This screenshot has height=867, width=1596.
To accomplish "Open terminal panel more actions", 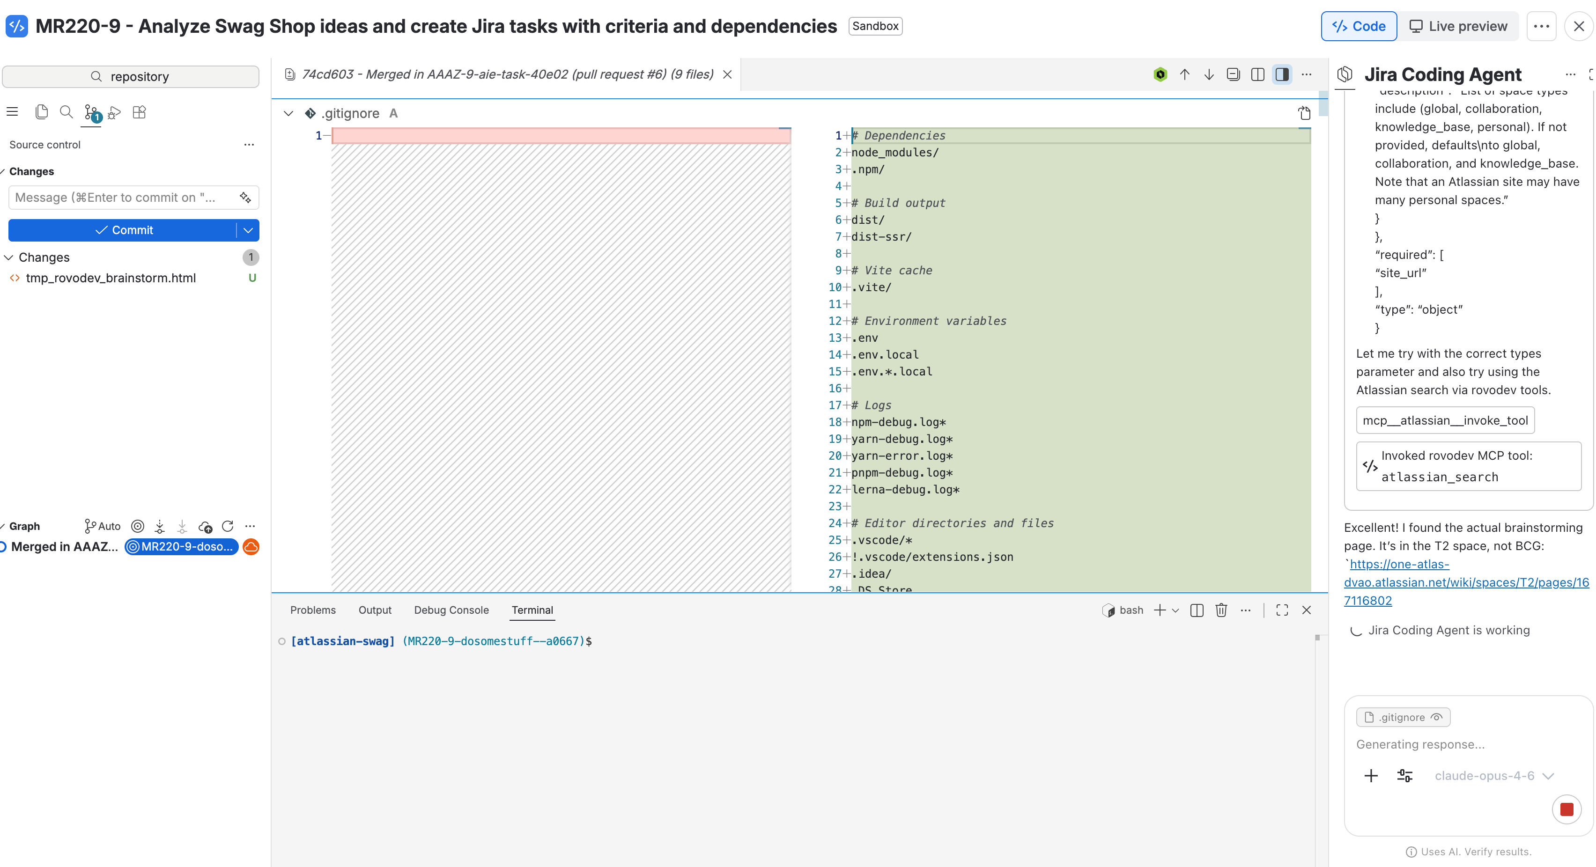I will pos(1246,610).
